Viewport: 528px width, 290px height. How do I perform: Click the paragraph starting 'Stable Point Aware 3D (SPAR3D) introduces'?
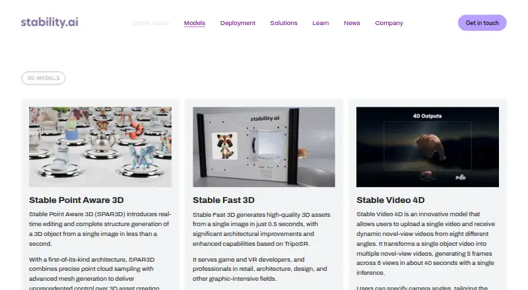[x=100, y=229]
